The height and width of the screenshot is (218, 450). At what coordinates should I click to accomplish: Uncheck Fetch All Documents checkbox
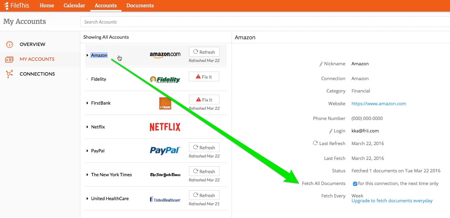coord(355,184)
